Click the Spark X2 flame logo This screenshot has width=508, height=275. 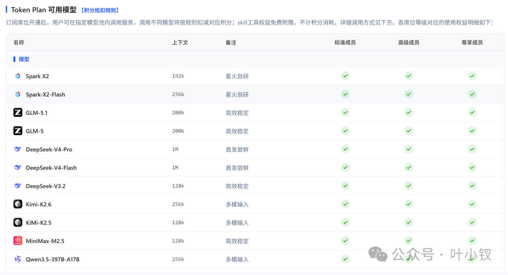(18, 76)
